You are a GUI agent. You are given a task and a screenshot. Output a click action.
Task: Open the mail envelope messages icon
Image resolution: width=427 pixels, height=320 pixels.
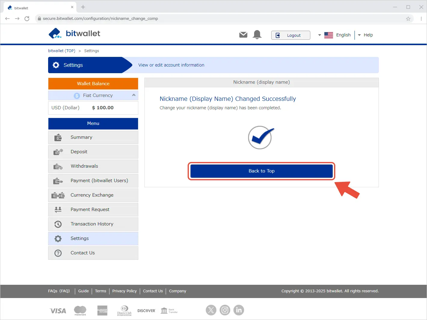243,35
